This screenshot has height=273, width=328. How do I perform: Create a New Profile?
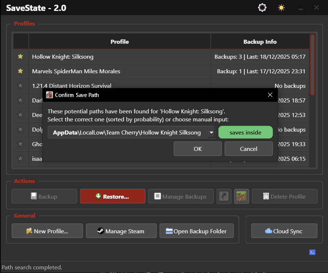pyautogui.click(x=47, y=231)
